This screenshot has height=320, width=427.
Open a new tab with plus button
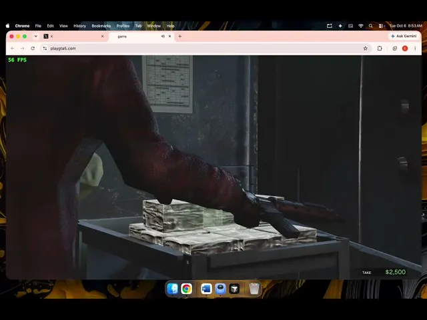coord(179,36)
